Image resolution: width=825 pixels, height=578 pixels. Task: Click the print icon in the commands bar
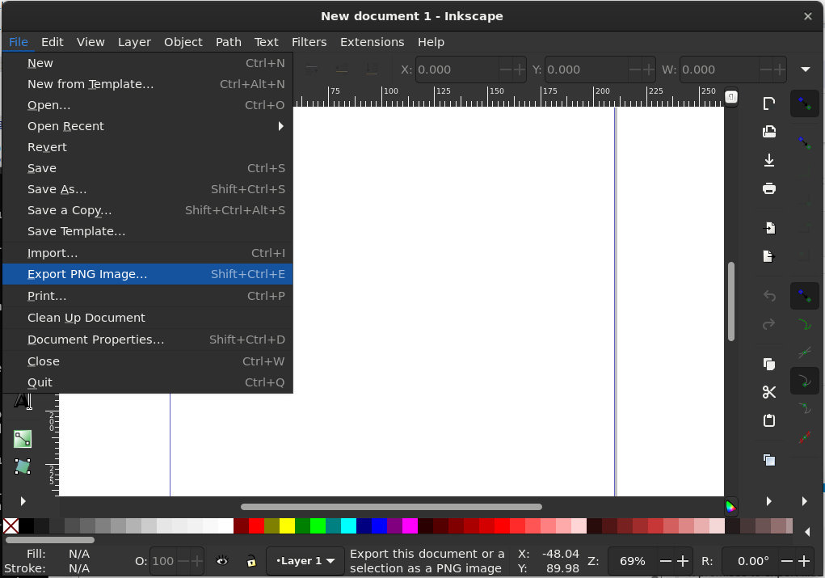pyautogui.click(x=768, y=188)
